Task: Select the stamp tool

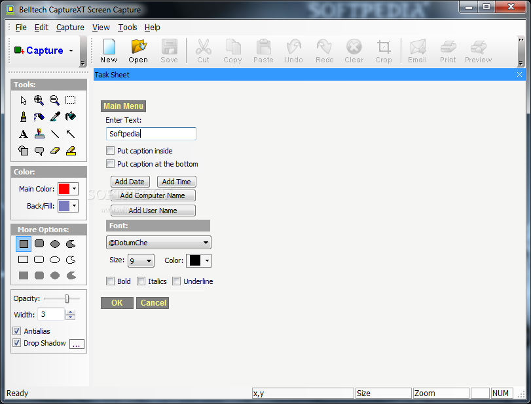Action: 39,134
